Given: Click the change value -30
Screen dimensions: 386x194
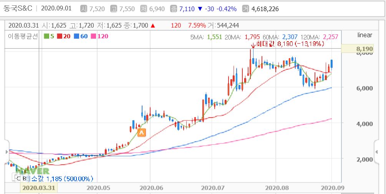Looking at the screenshot, I should [x=209, y=9].
